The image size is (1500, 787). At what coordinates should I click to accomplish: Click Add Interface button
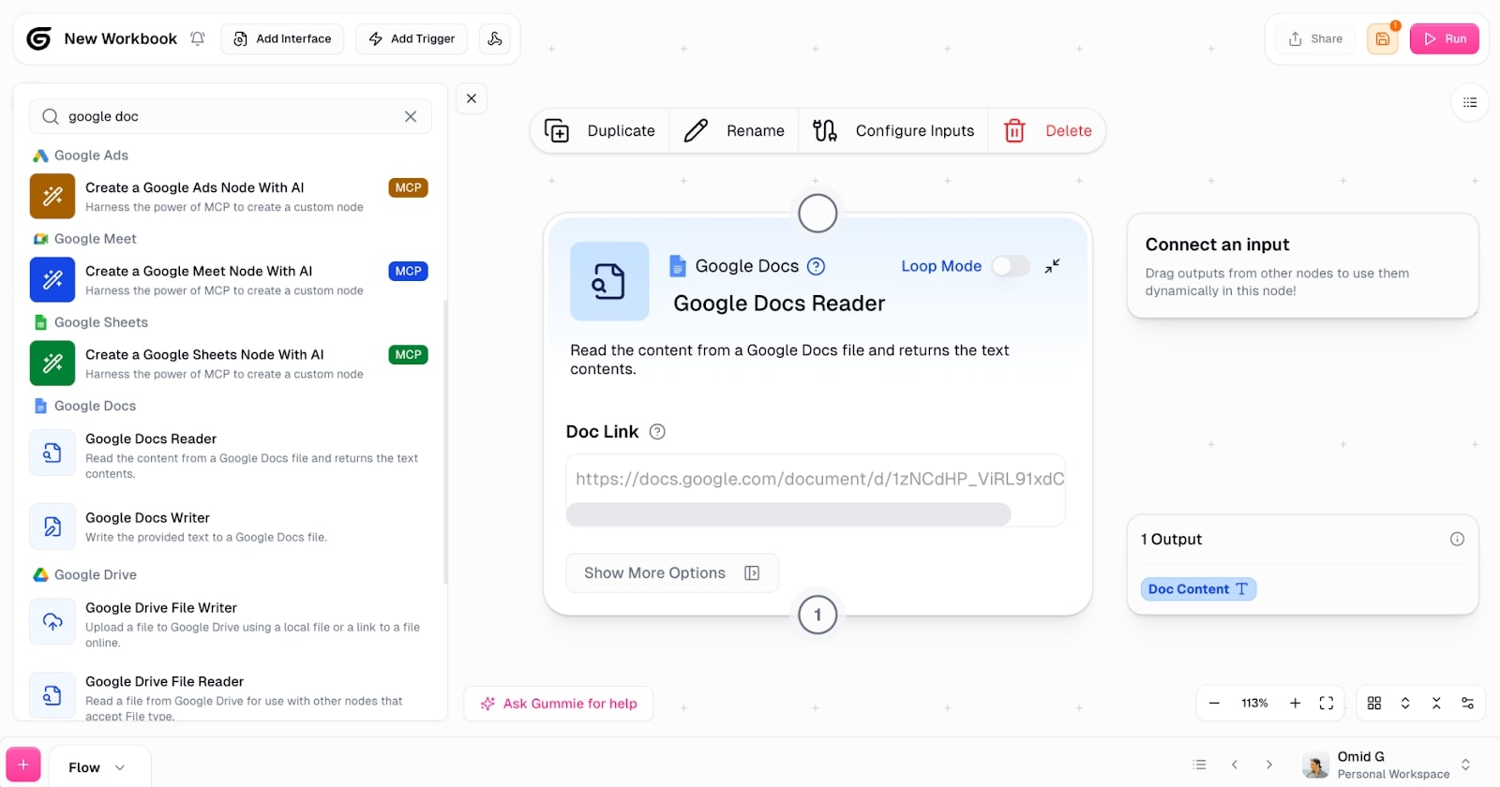282,38
